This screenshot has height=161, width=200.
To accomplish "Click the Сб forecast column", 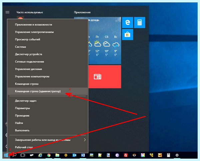I will point(107,46).
